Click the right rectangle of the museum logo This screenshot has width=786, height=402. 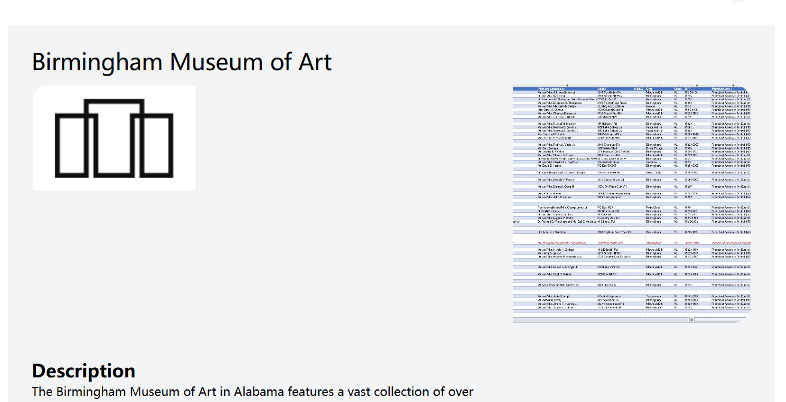click(x=155, y=145)
